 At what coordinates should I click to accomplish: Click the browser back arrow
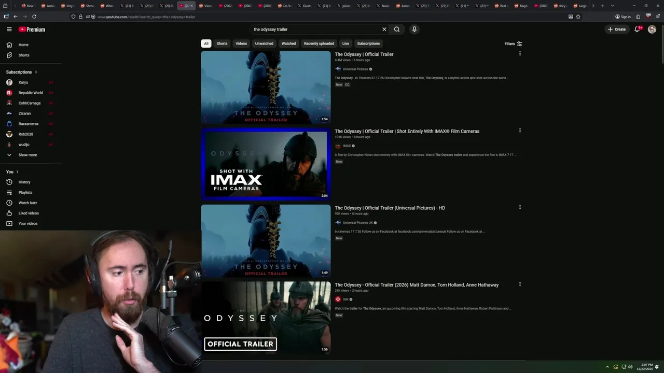16,17
